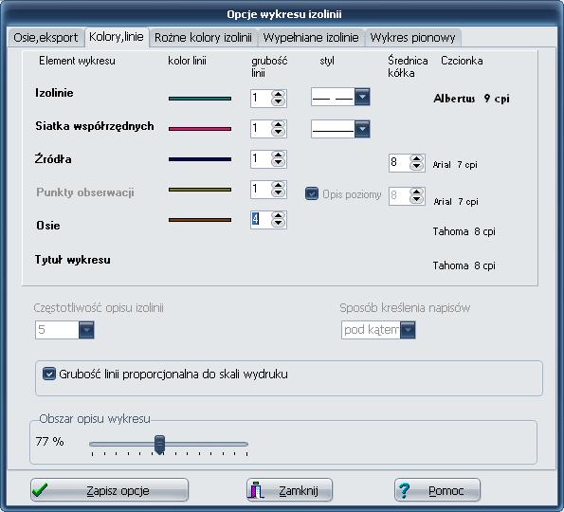Increase Osie line thickness
The height and width of the screenshot is (512, 564).
(278, 215)
